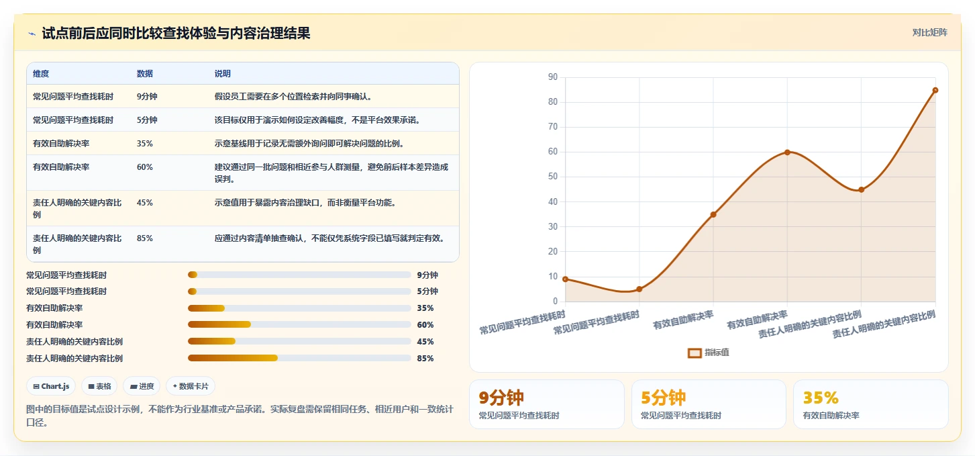Click the lightning icon beside the panel title
975x456 pixels.
32,34
